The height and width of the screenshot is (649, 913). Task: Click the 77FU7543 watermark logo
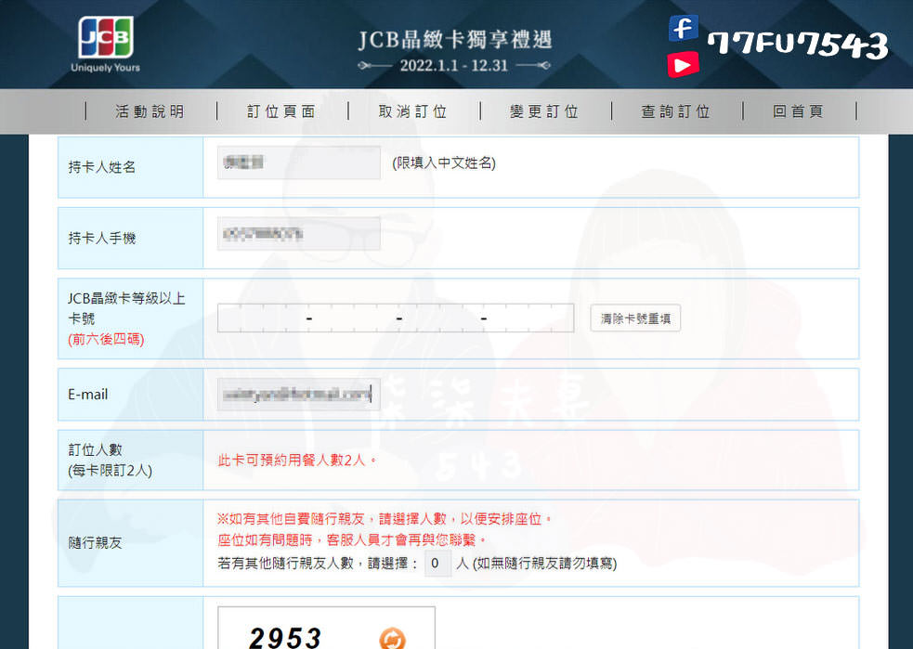tap(801, 45)
